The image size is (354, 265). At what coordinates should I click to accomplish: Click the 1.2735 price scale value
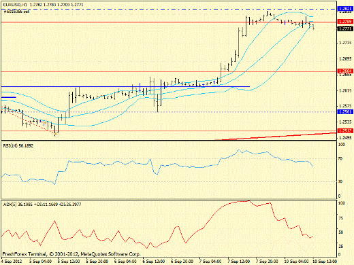(345, 43)
